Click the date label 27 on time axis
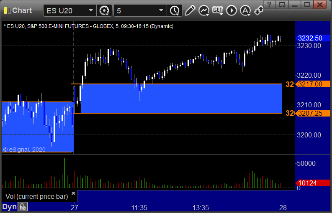332x213 pixels. pyautogui.click(x=75, y=208)
